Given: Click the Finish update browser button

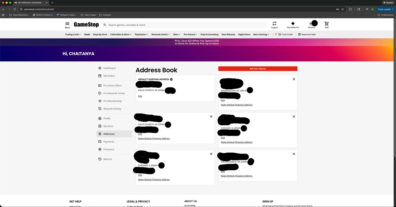Looking at the screenshot, I should point(385,9).
